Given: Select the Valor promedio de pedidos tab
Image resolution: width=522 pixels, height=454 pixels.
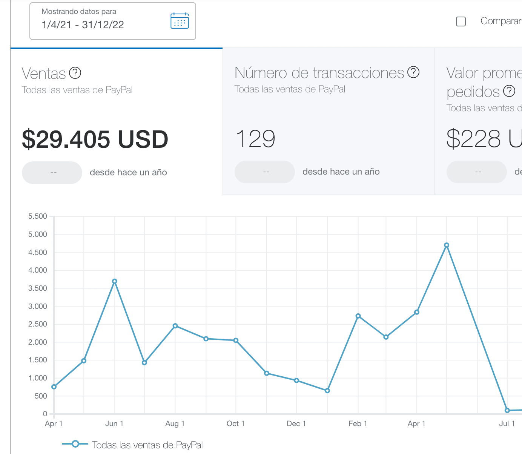Looking at the screenshot, I should [479, 121].
